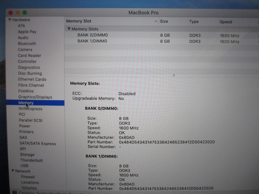259x194 pixels.
Task: Select SPI in the sidebar
Action: point(23,149)
